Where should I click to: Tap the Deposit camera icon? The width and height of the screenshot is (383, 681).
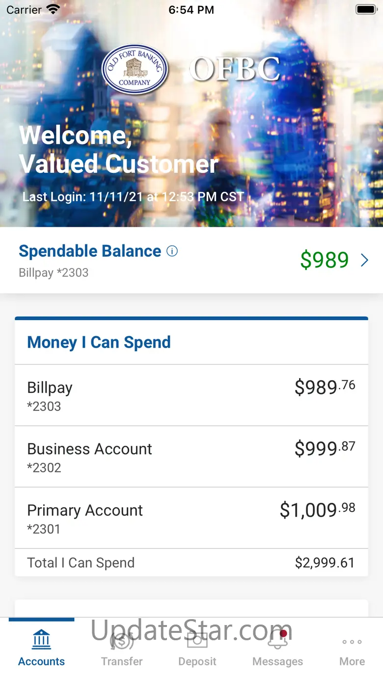click(x=197, y=640)
